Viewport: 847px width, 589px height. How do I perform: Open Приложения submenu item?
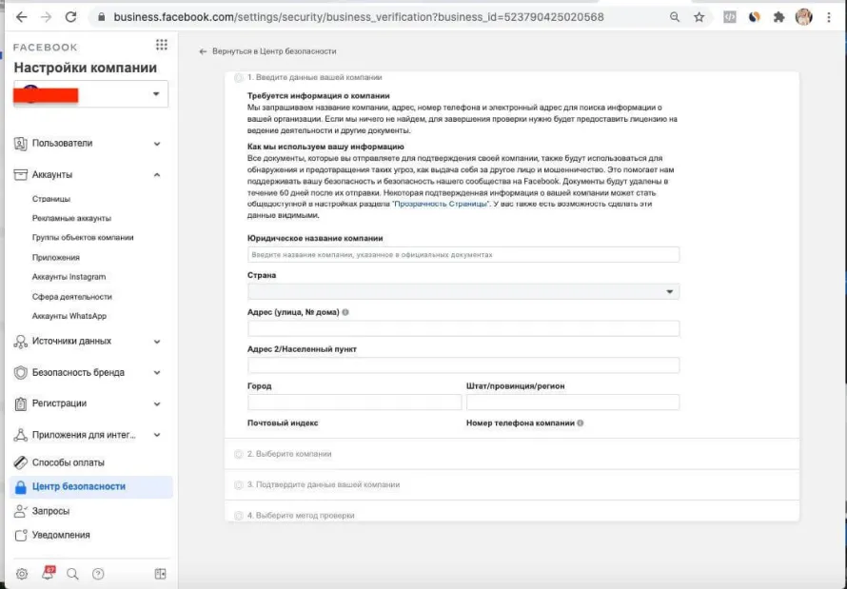pyautogui.click(x=55, y=258)
